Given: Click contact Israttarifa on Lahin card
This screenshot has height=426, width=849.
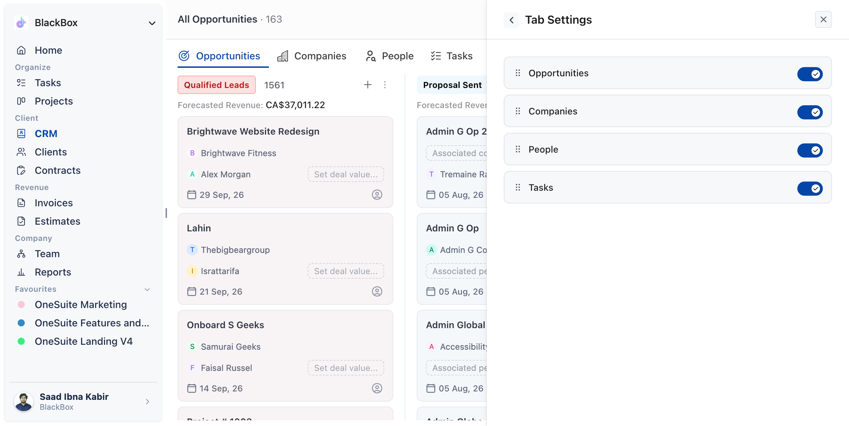Looking at the screenshot, I should (220, 271).
